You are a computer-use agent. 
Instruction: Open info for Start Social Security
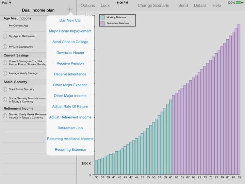[5, 89]
